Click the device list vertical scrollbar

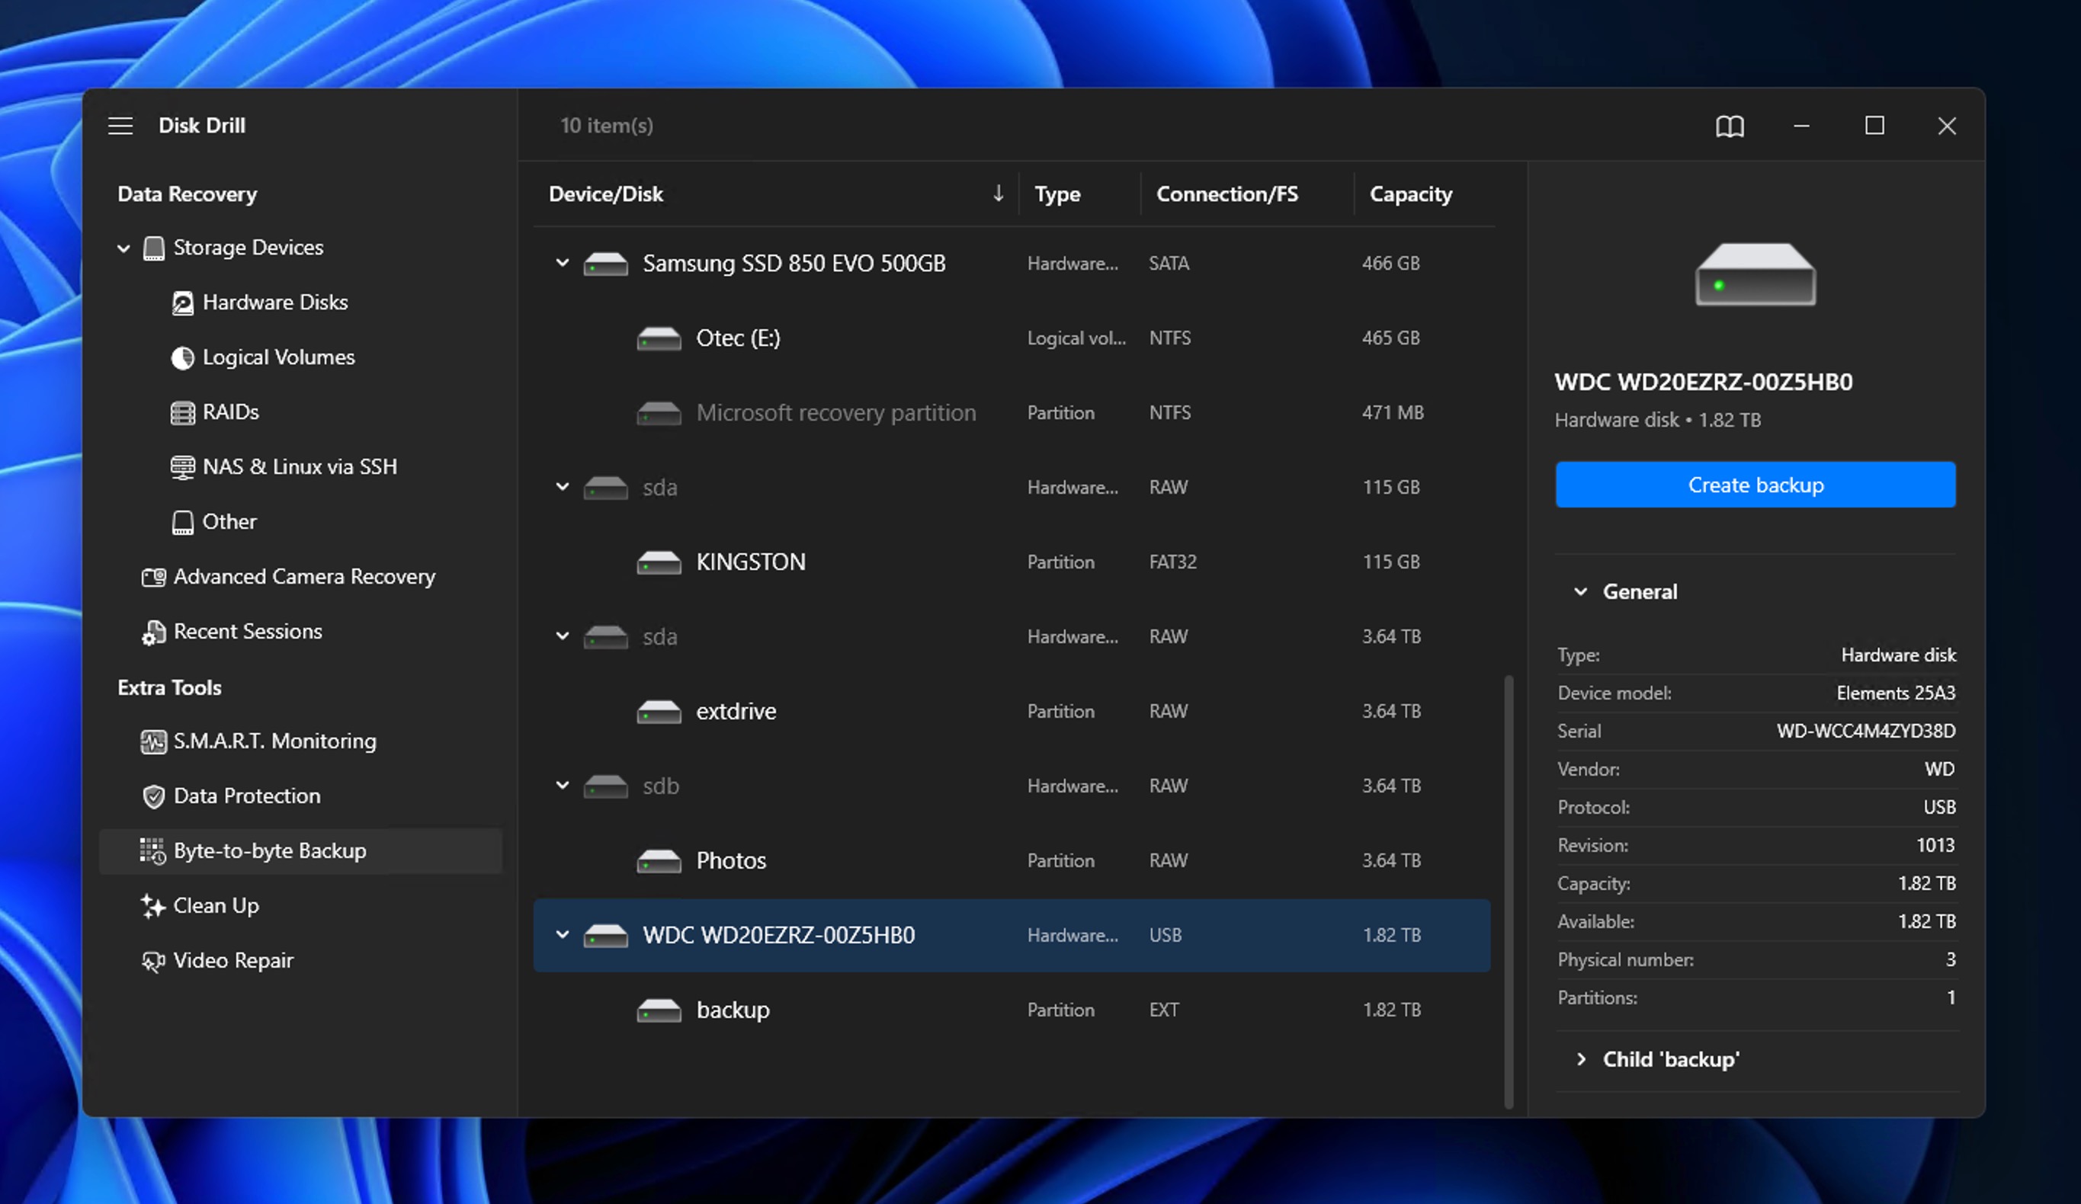click(x=1508, y=892)
